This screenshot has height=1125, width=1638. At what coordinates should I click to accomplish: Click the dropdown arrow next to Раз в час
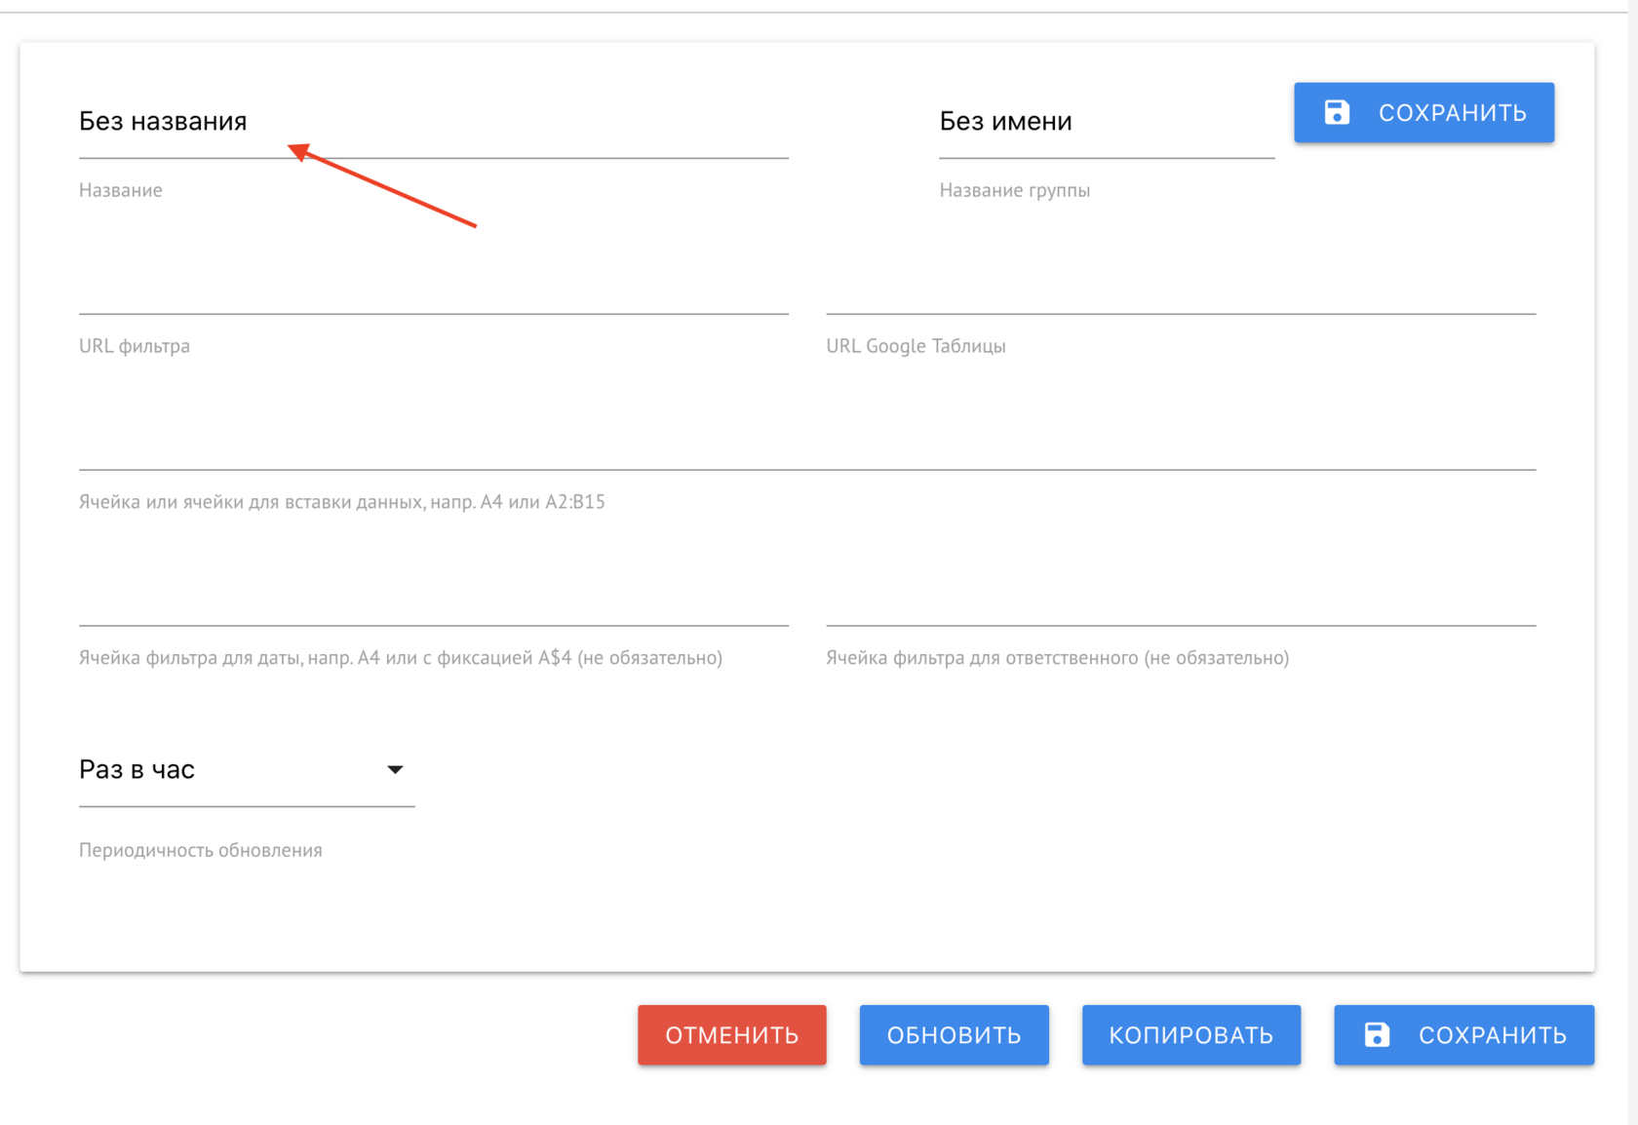395,770
